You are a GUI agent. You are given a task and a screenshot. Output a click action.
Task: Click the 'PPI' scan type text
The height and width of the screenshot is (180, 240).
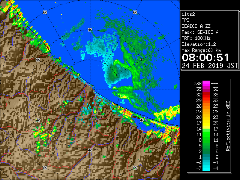coord(185,20)
